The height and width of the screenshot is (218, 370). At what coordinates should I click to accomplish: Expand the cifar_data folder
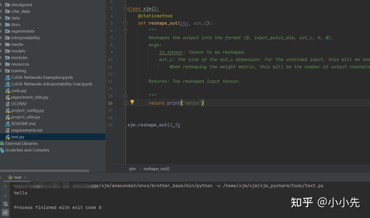click(x=1, y=11)
